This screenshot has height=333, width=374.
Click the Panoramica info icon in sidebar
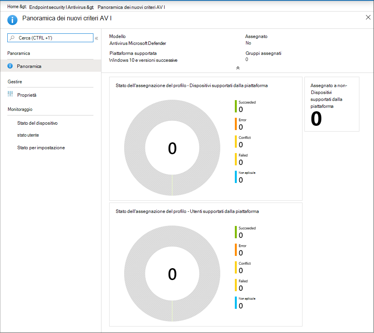[x=10, y=66]
